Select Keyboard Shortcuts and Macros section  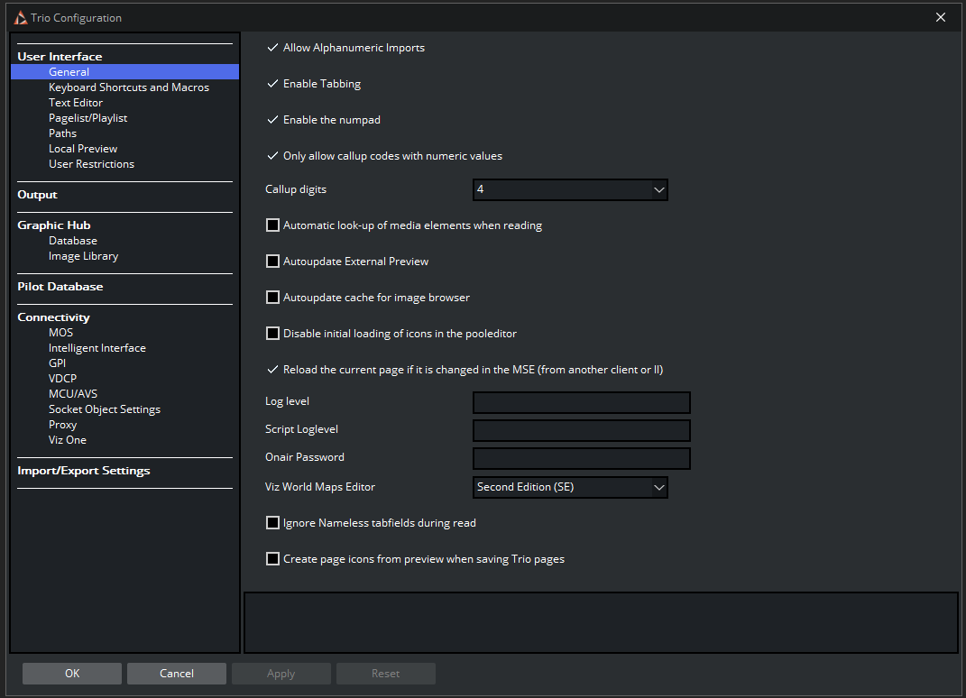click(x=128, y=87)
